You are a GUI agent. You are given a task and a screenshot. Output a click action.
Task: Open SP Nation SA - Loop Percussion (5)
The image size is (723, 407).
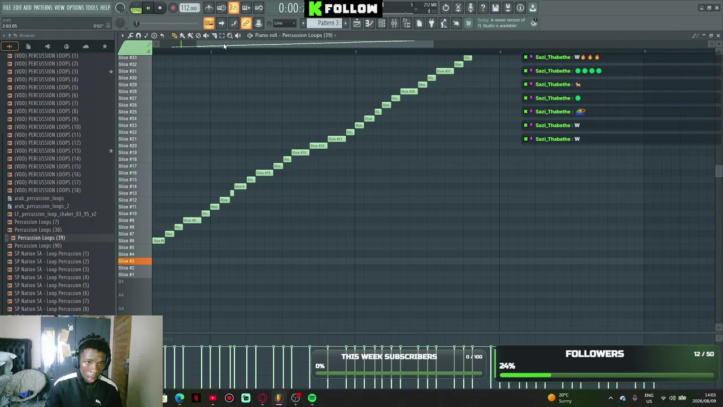click(51, 285)
